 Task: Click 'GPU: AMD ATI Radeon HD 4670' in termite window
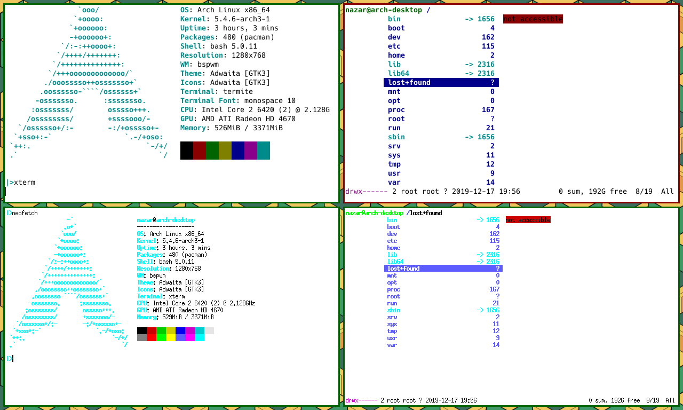[238, 119]
